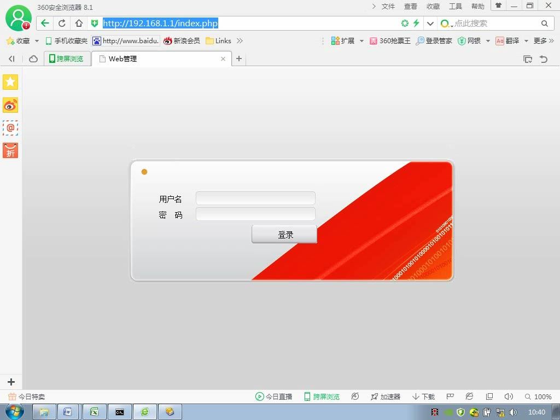Click the tab list window icon
The width and height of the screenshot is (560, 420).
[528, 59]
